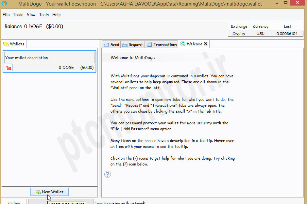Close the Welcome tab with its x
Viewport: 307px width, 204px height.
[206, 44]
